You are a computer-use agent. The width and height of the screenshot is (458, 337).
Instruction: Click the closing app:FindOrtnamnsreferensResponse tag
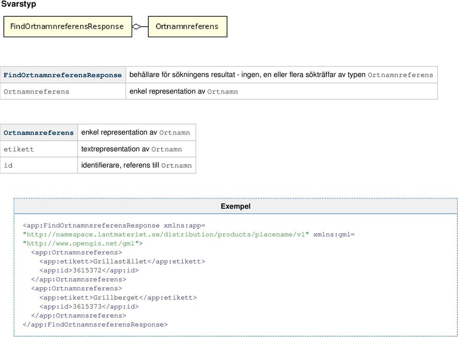[x=95, y=325]
